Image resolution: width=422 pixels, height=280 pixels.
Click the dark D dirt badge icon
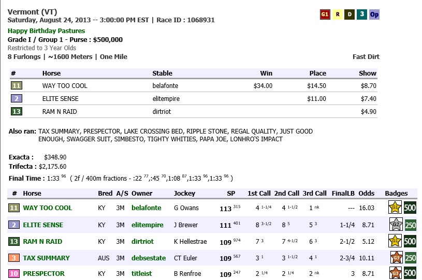click(350, 14)
